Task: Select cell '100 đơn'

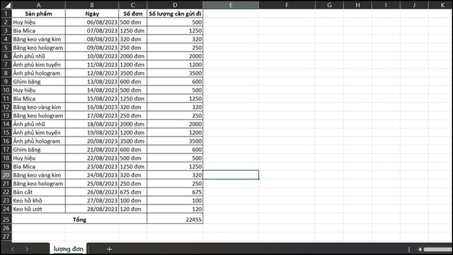Action: click(133, 201)
